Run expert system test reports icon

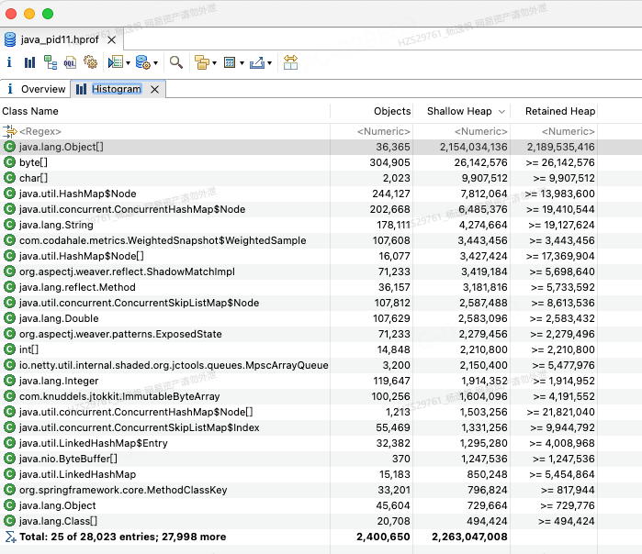(x=115, y=62)
